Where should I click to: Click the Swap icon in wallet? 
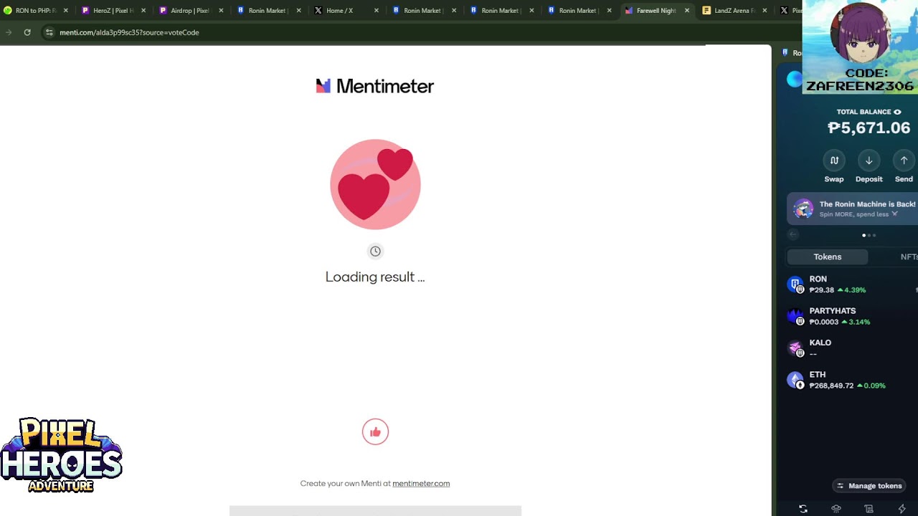tap(834, 161)
